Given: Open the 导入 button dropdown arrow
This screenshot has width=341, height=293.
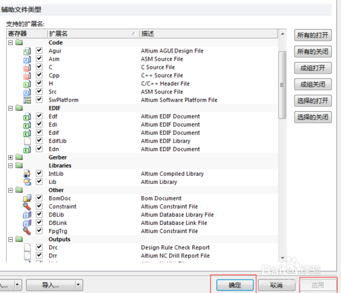Looking at the screenshot, I should pos(78,285).
